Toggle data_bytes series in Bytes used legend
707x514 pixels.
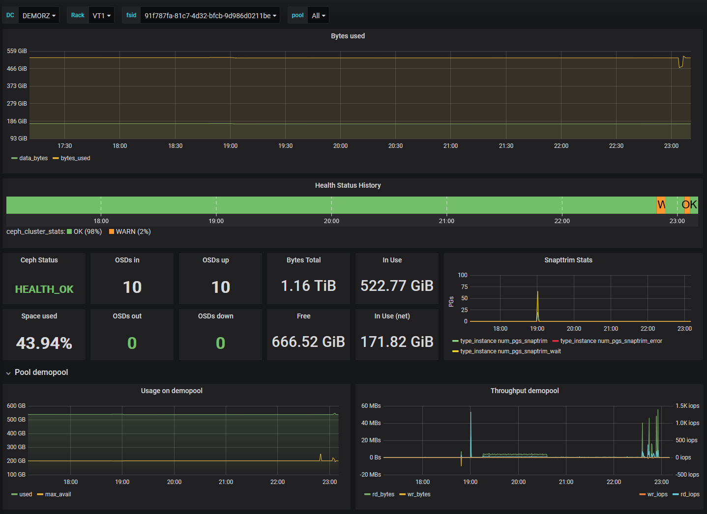click(33, 158)
